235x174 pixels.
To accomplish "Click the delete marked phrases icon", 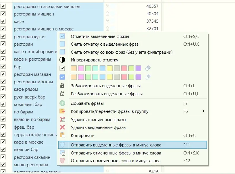I will point(63,119).
